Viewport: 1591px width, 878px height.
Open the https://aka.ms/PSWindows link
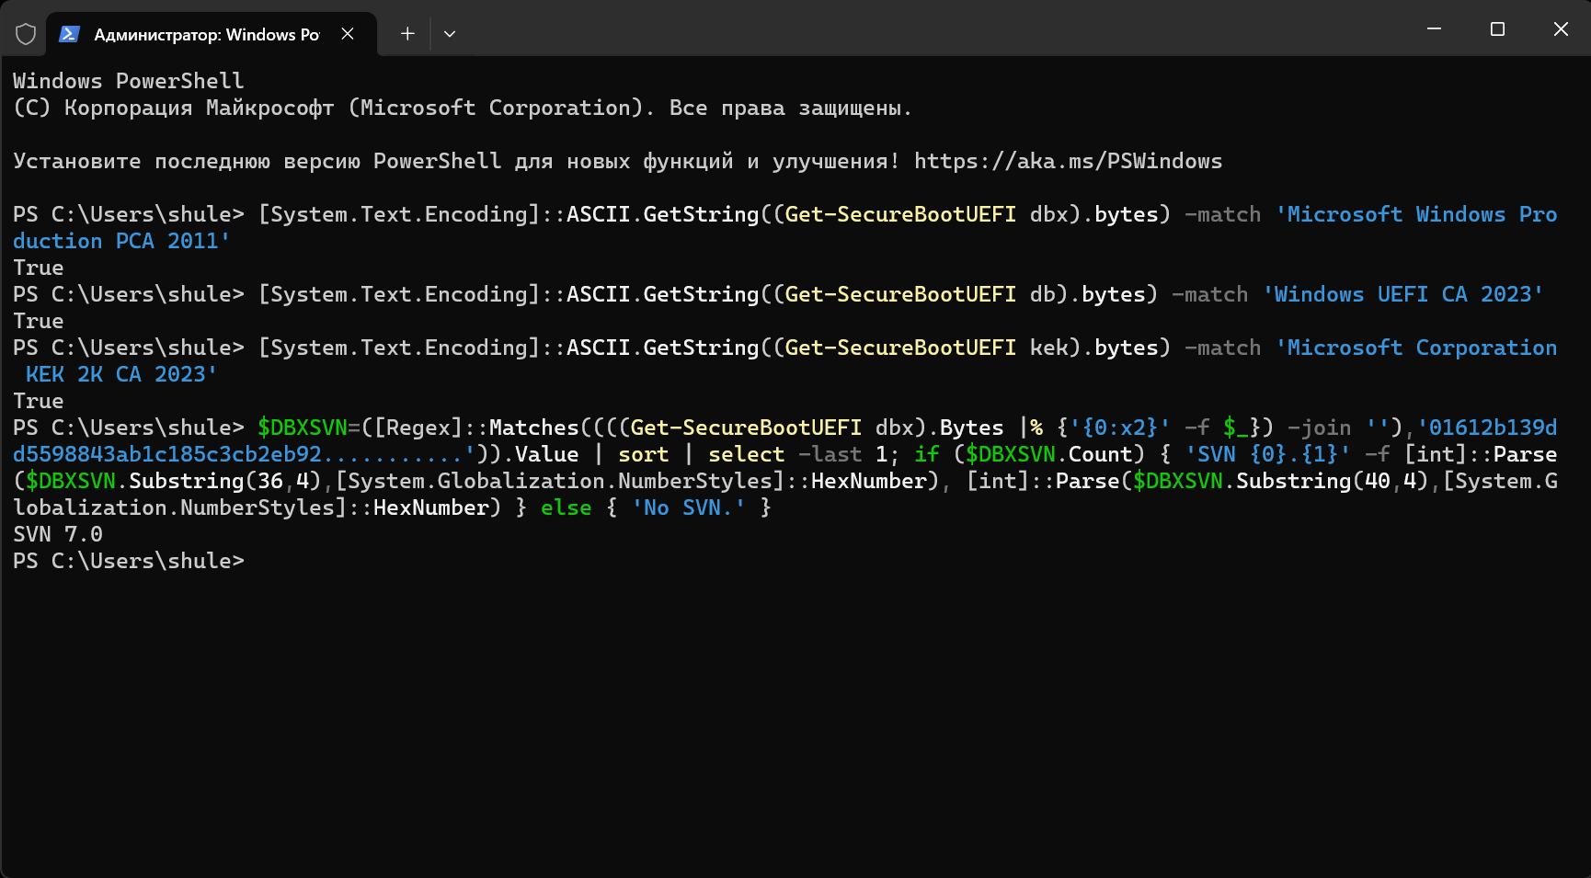pyautogui.click(x=1068, y=161)
